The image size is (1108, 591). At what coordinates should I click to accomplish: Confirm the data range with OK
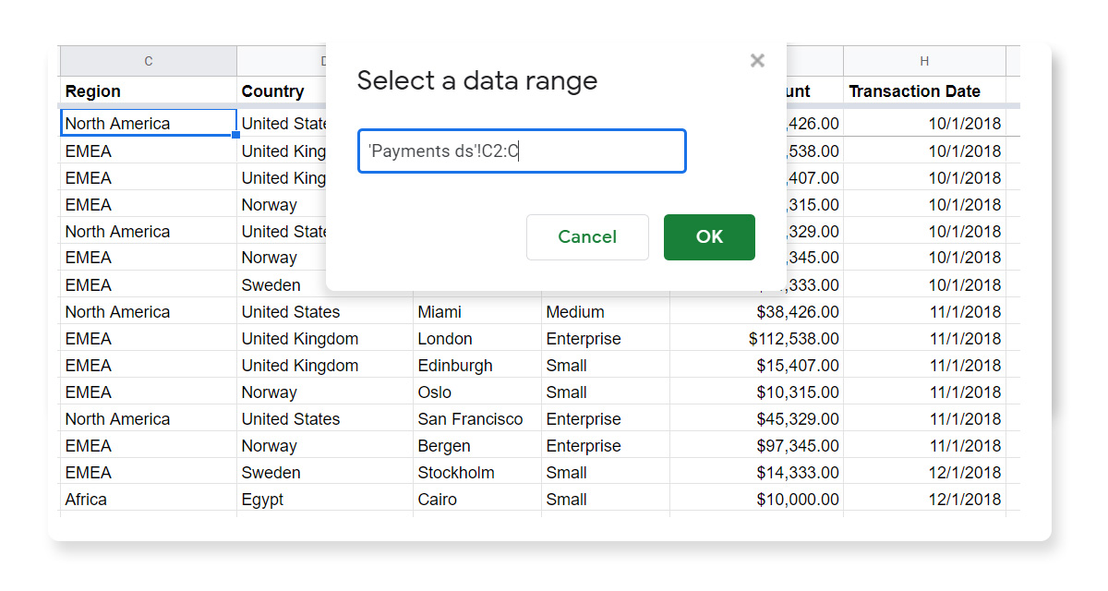pos(709,237)
